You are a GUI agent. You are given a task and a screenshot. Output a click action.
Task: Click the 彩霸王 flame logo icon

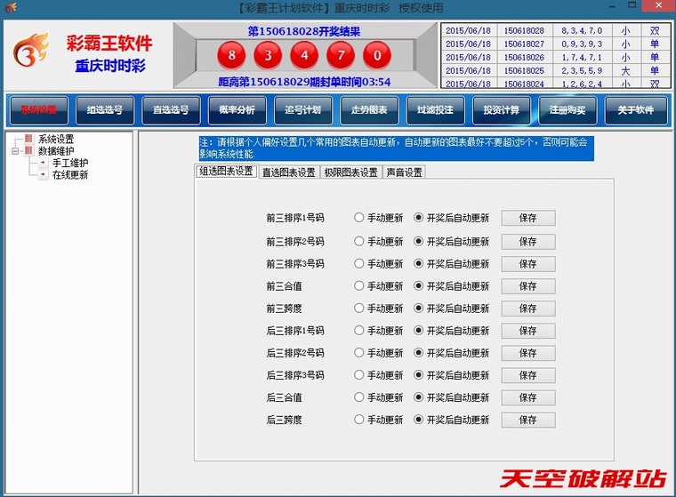coord(31,55)
